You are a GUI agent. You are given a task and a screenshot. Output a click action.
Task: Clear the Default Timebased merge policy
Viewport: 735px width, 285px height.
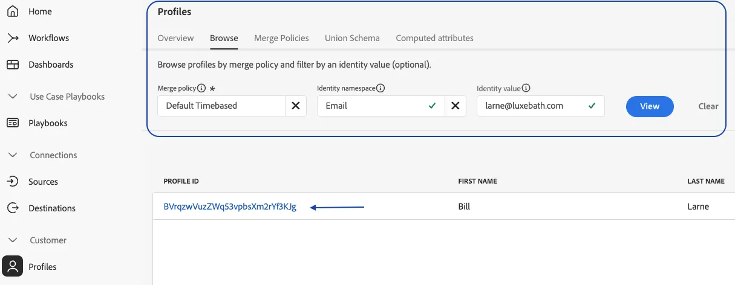pyautogui.click(x=296, y=106)
